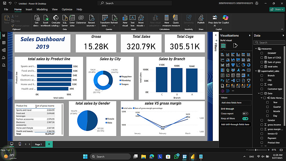Select the funnel visual type
Screen dimensions: 286x161
[x=233, y=65]
